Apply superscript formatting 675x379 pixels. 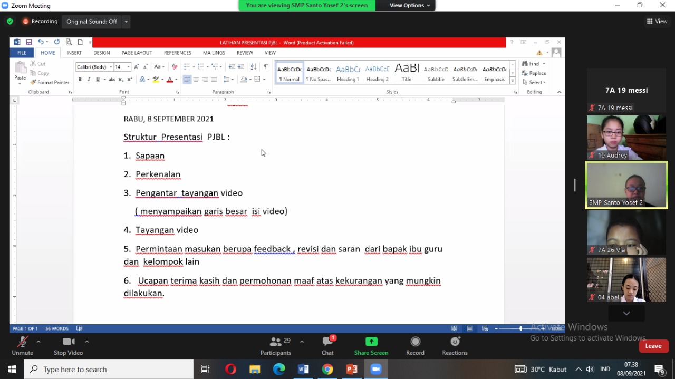(x=130, y=80)
